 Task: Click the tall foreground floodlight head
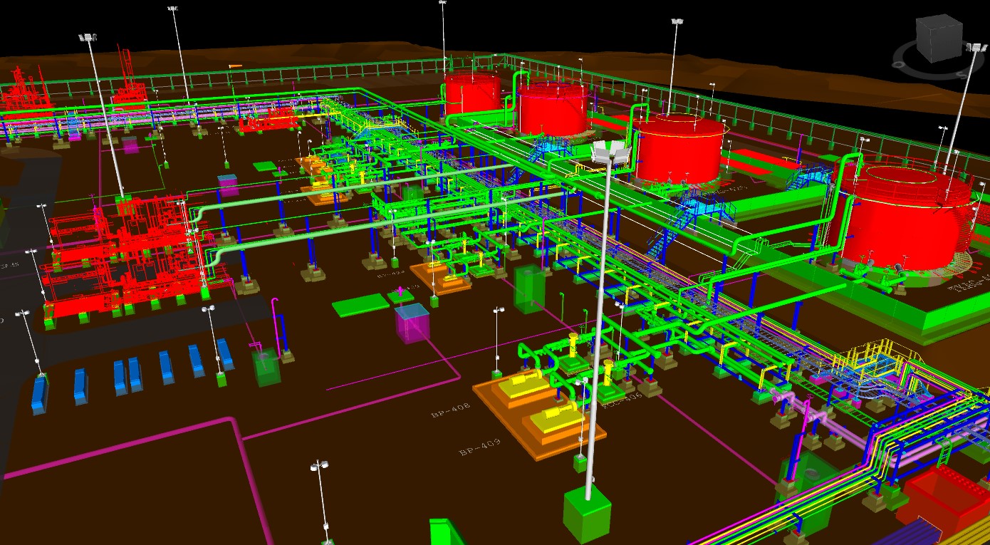[611, 150]
